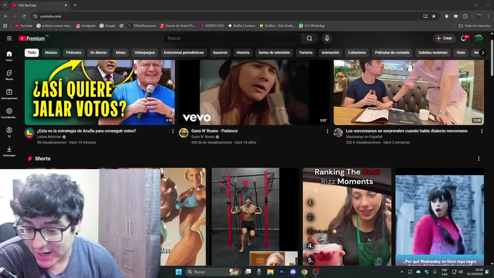
Task: Bookmark this page with the star
Action: tap(434, 16)
